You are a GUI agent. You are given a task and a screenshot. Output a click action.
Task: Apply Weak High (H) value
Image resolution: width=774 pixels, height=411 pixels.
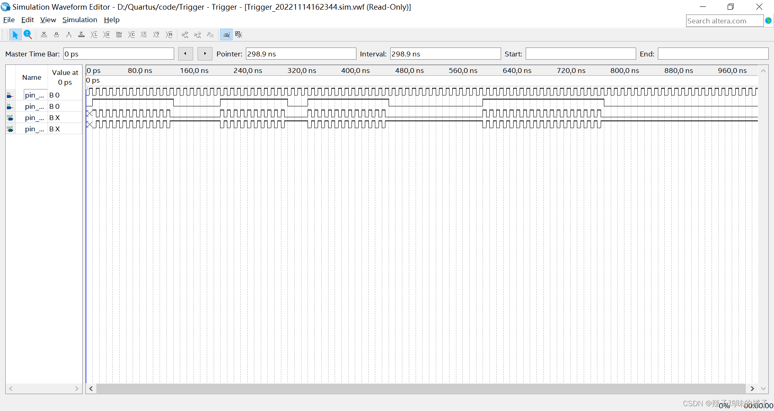(106, 35)
